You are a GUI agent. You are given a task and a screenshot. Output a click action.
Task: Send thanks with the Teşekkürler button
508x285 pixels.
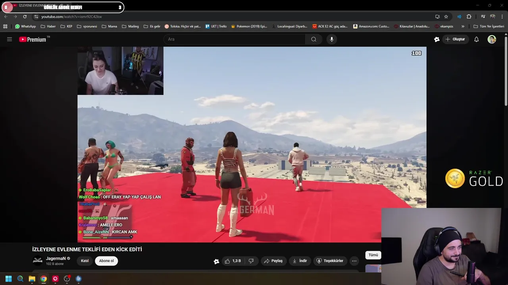[x=330, y=261]
